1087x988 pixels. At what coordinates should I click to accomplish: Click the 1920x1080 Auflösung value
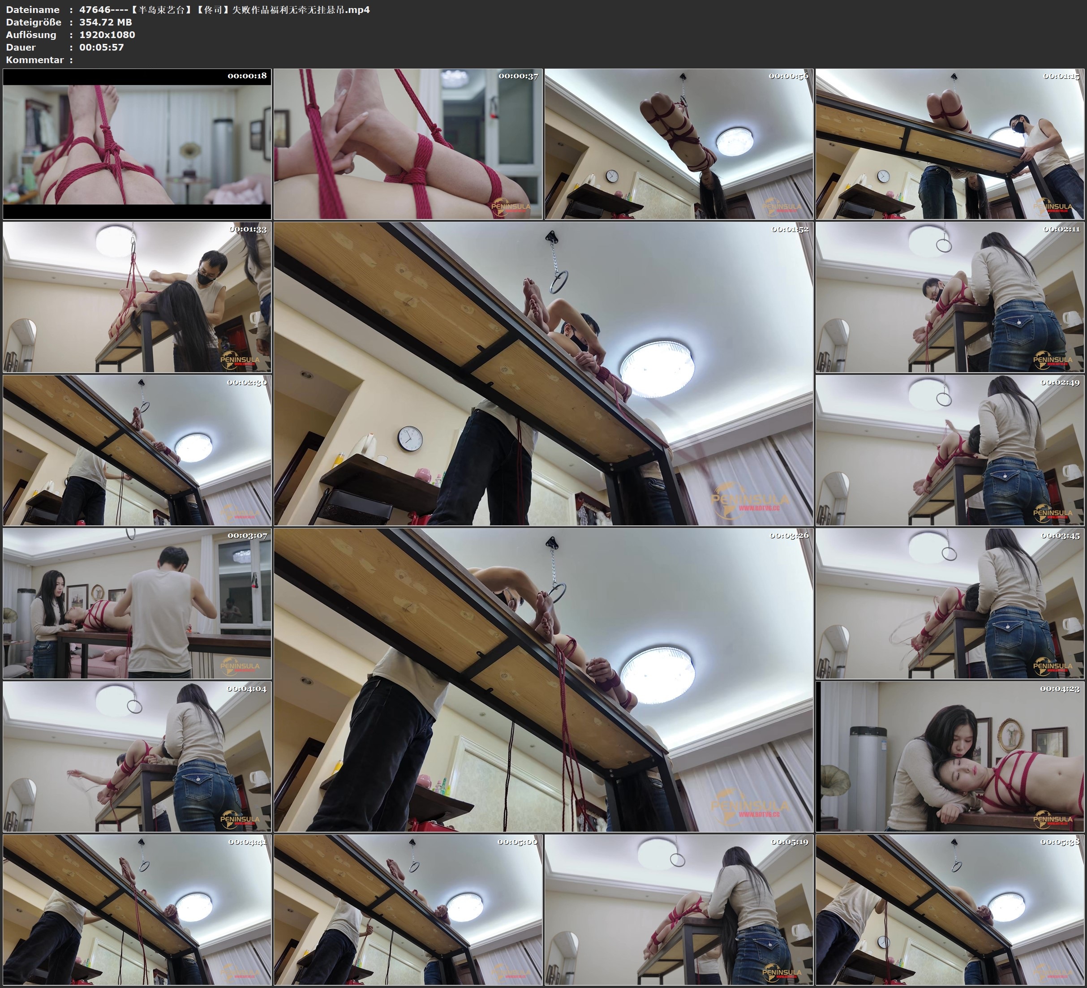tap(107, 34)
